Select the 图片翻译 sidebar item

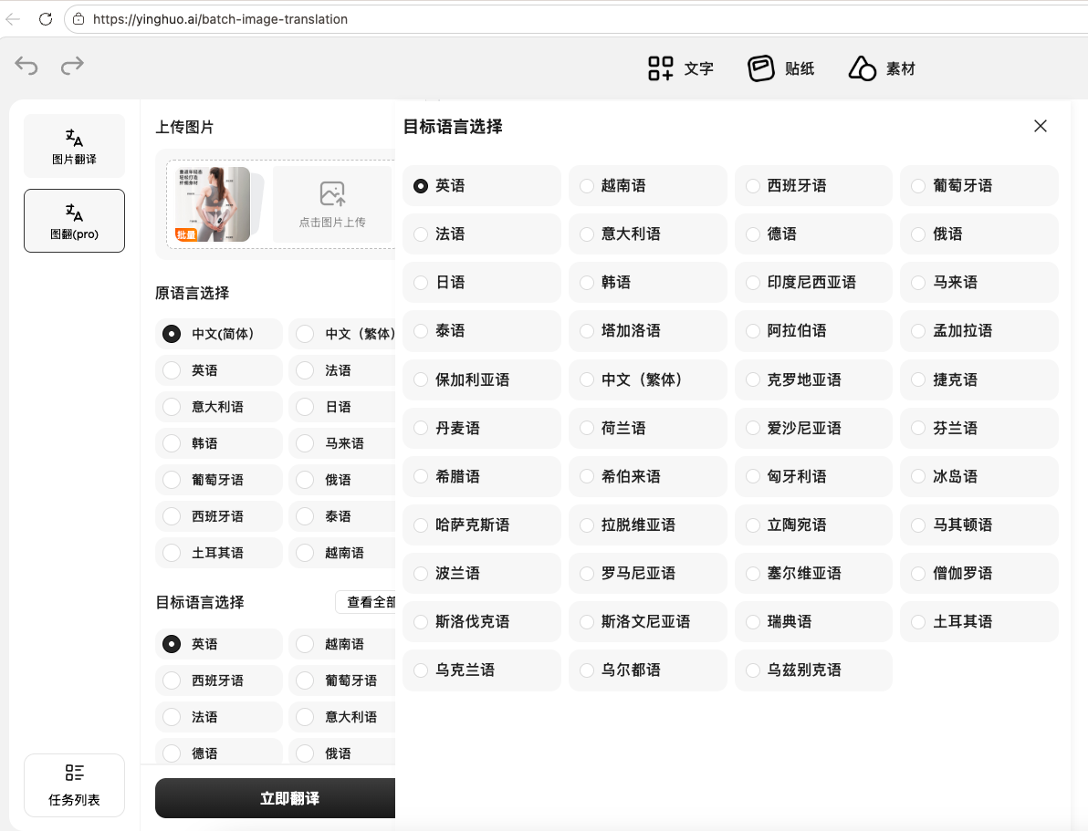click(x=74, y=146)
